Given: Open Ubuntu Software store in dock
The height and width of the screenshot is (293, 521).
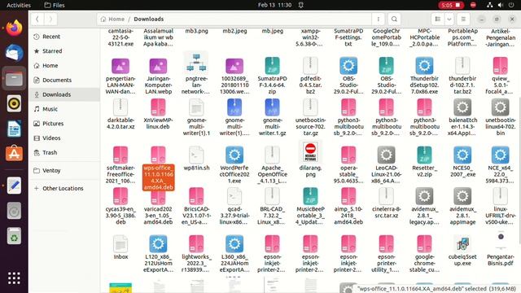Looking at the screenshot, I should (x=14, y=154).
